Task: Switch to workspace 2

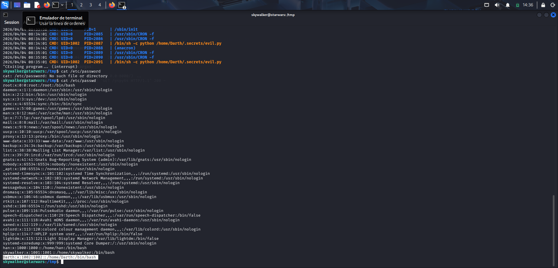Action: coord(81,5)
